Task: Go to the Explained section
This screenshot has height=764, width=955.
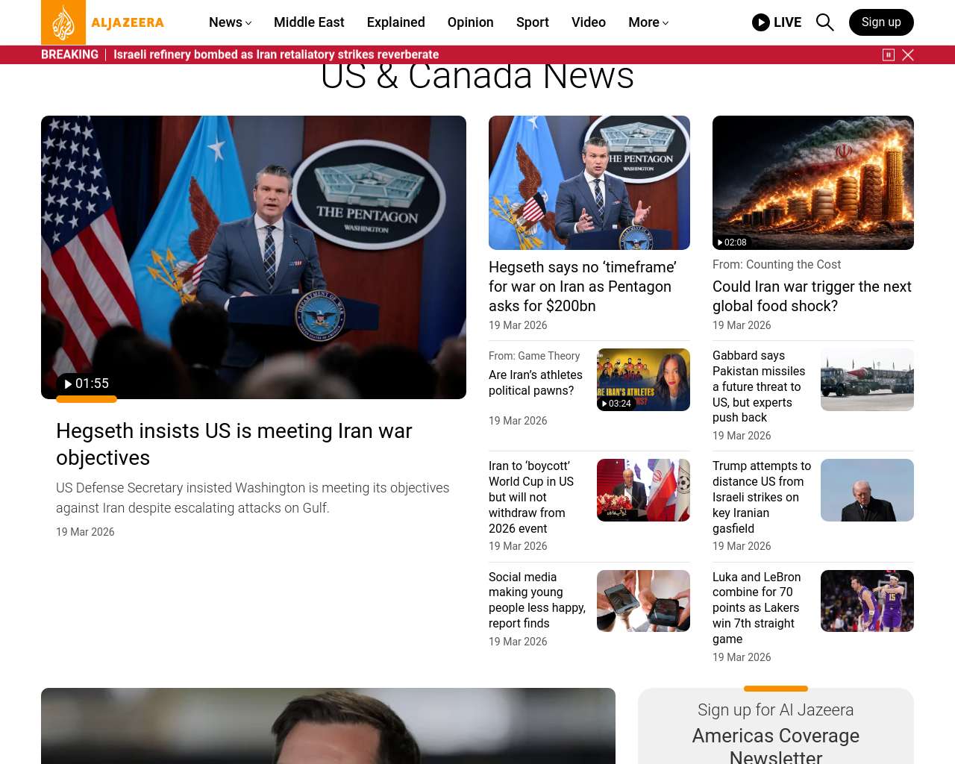Action: click(396, 22)
